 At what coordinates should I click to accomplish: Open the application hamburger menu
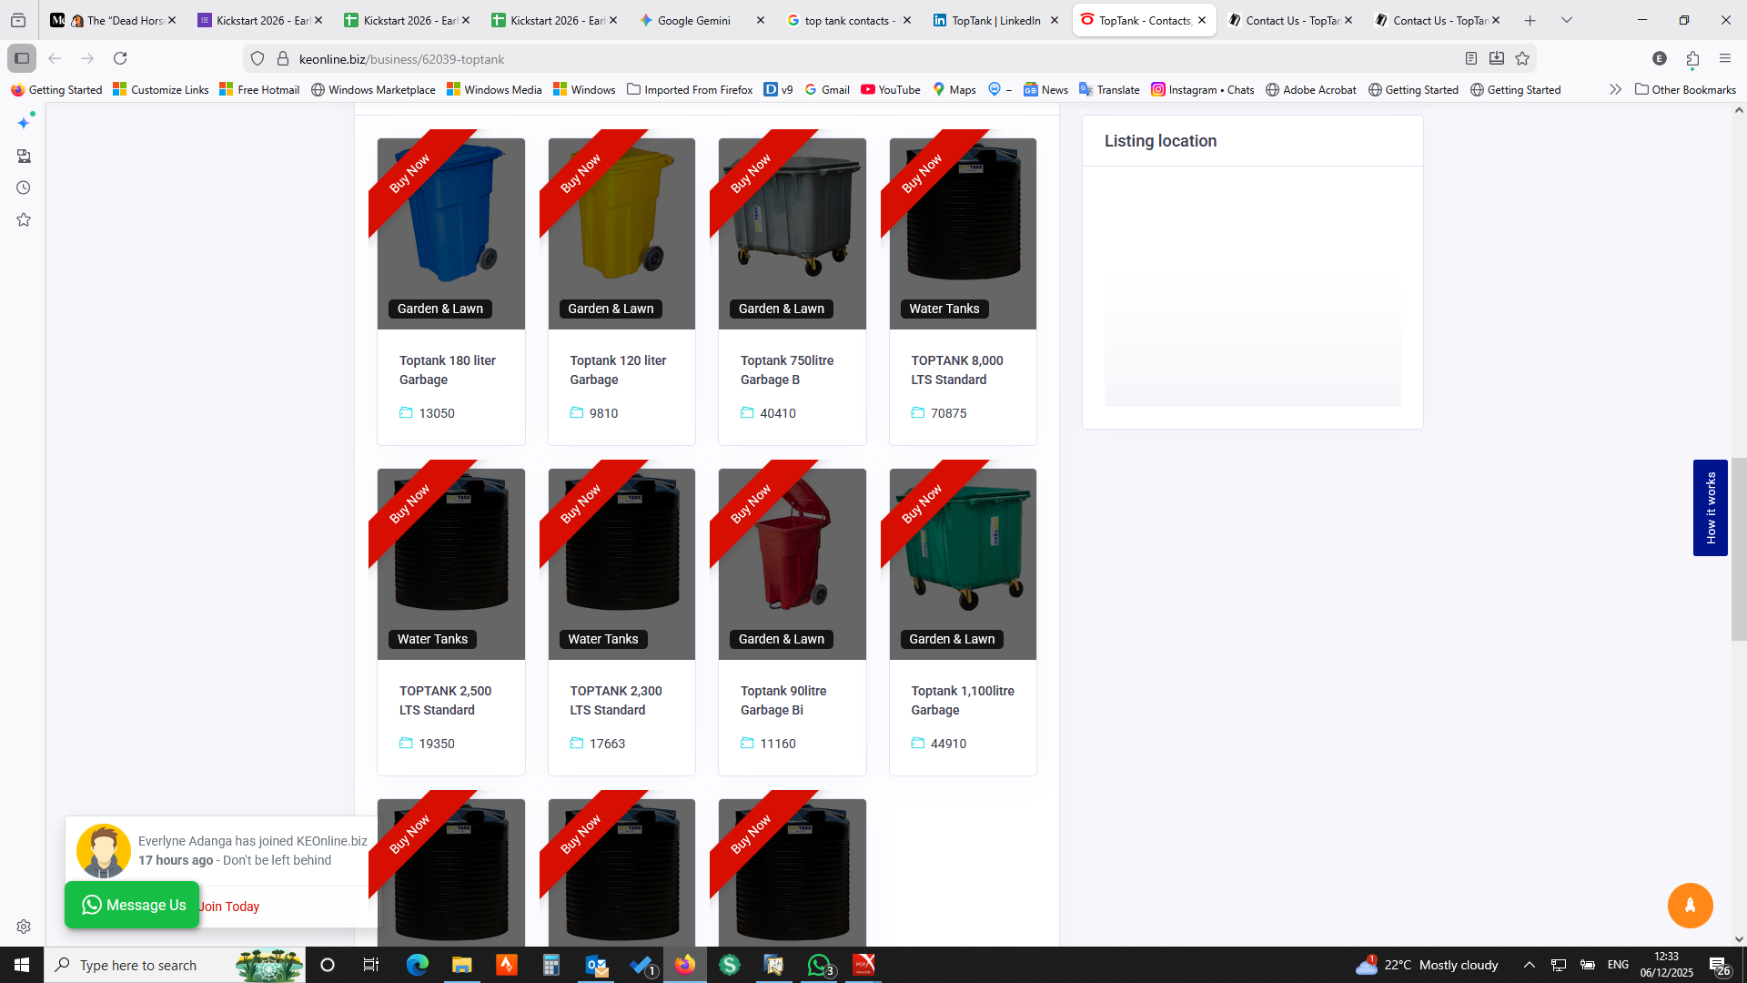1725,58
